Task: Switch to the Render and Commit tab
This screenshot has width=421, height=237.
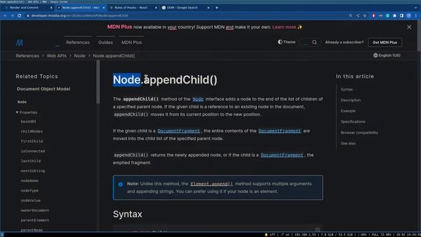Action: pyautogui.click(x=28, y=7)
